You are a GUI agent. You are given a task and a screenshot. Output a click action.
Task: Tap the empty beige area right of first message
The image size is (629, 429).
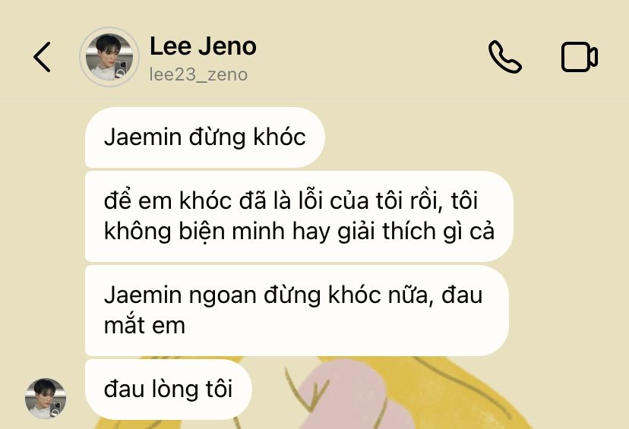[473, 137]
